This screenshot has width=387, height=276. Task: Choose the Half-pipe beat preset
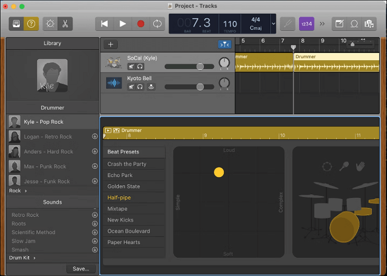134,197
